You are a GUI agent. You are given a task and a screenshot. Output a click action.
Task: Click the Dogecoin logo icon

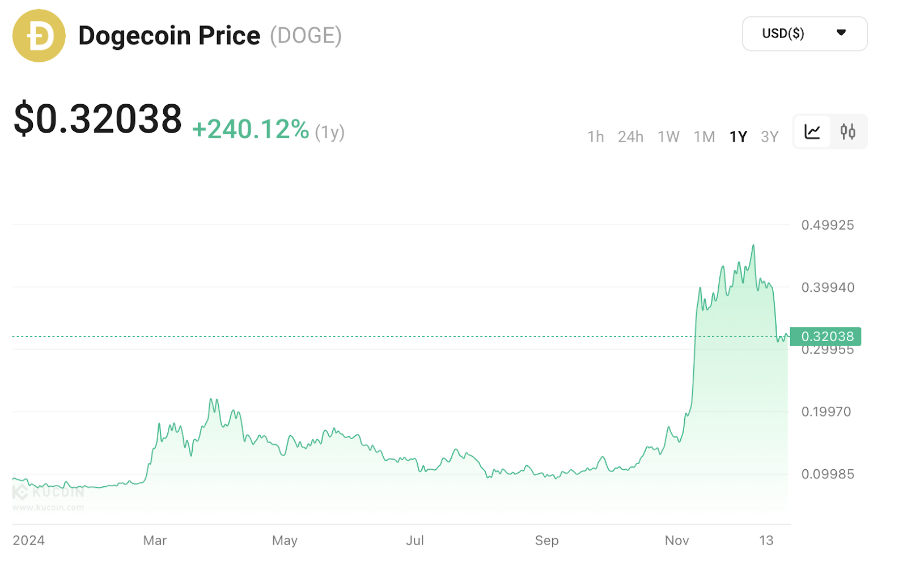(39, 36)
